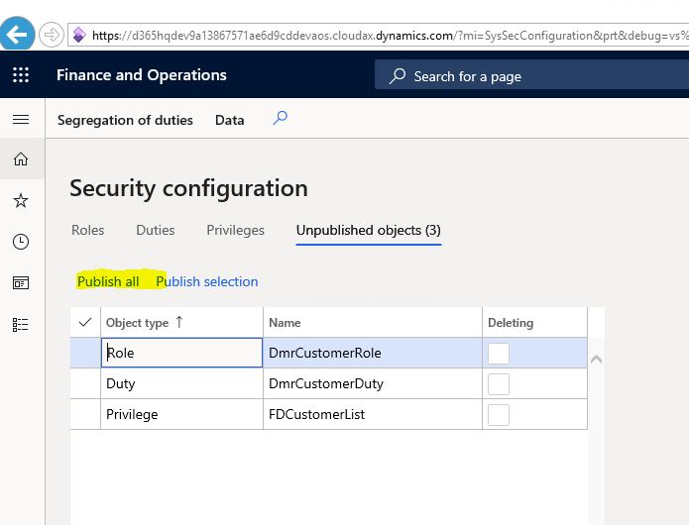Expand the hamburger navigation pane
The image size is (689, 525).
point(21,120)
